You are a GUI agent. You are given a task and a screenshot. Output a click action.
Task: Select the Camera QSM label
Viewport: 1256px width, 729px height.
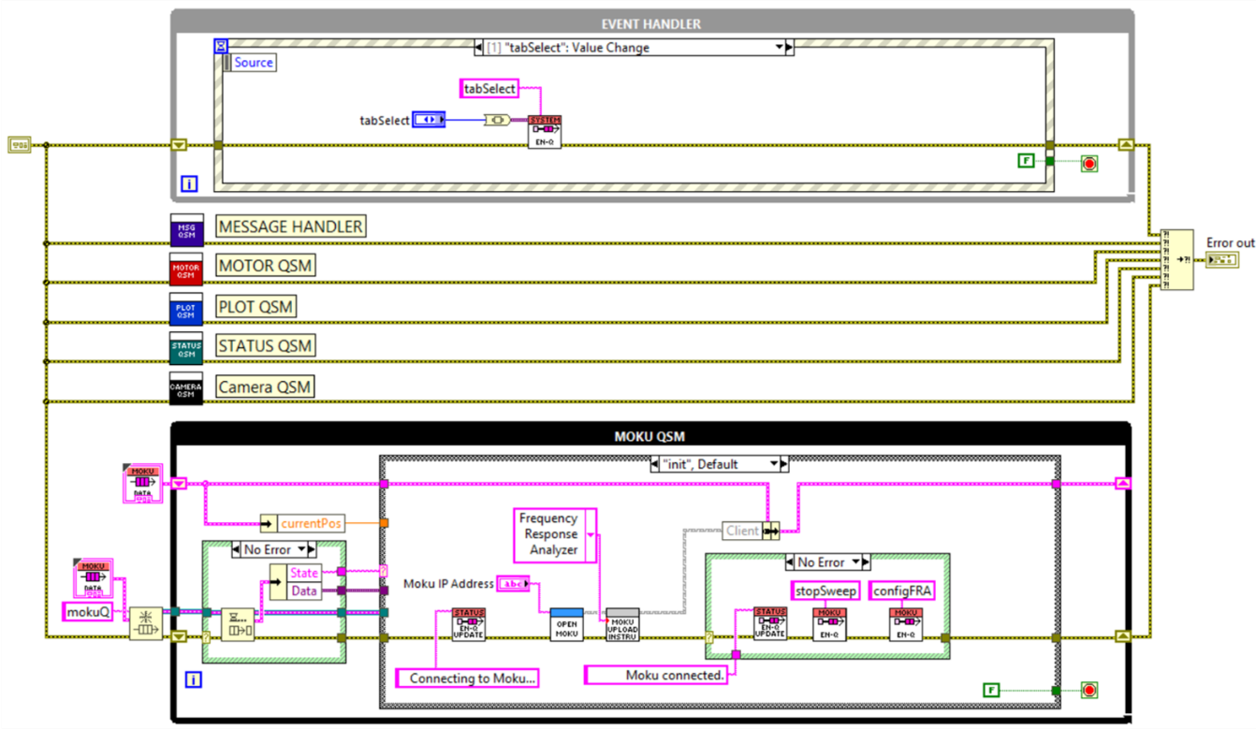pyautogui.click(x=265, y=386)
